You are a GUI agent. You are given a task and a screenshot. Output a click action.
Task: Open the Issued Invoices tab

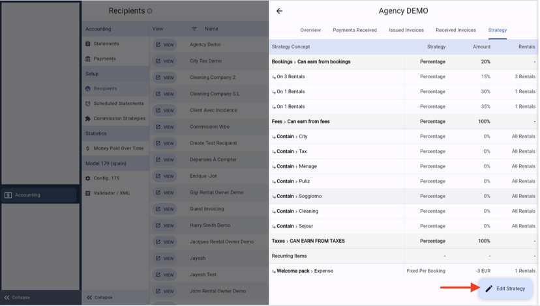point(406,30)
